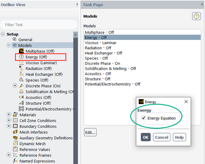Screen dimensions: 205x164
Task: Click the Edit... button under Models
Action: 90,132
